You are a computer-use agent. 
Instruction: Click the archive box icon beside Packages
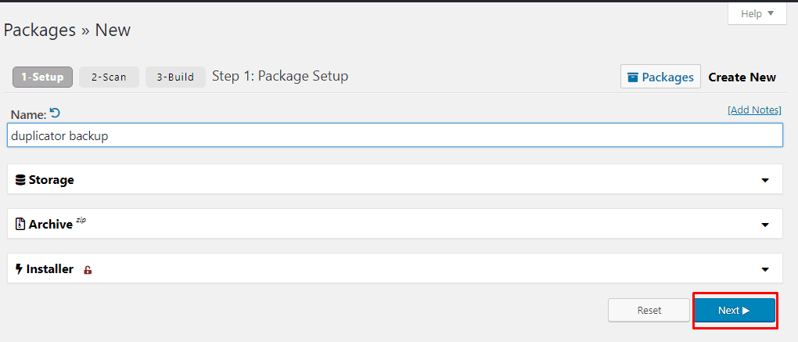click(x=633, y=77)
